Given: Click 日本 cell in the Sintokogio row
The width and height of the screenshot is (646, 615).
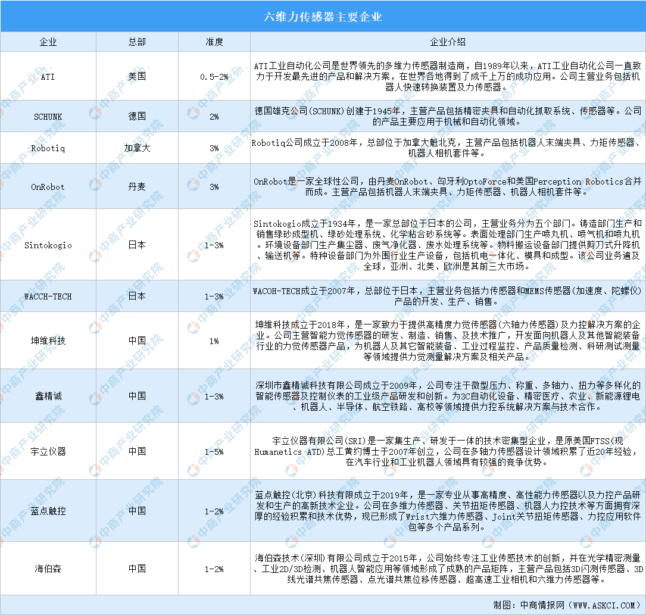Looking at the screenshot, I should click(x=137, y=245).
